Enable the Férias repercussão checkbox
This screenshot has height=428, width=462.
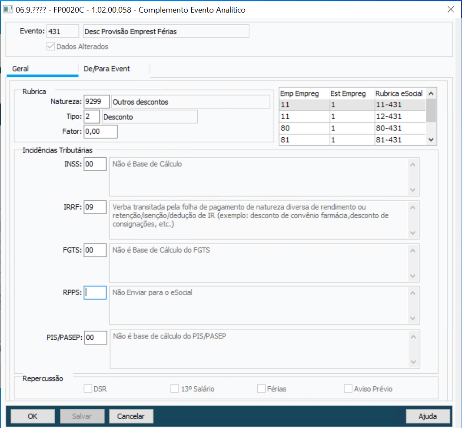[x=261, y=388]
